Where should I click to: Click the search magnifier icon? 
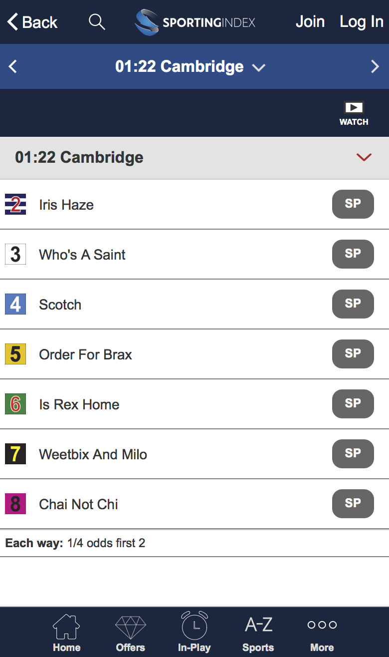click(x=97, y=22)
